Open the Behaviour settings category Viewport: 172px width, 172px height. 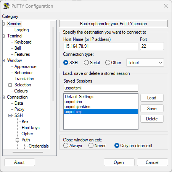click(x=24, y=73)
